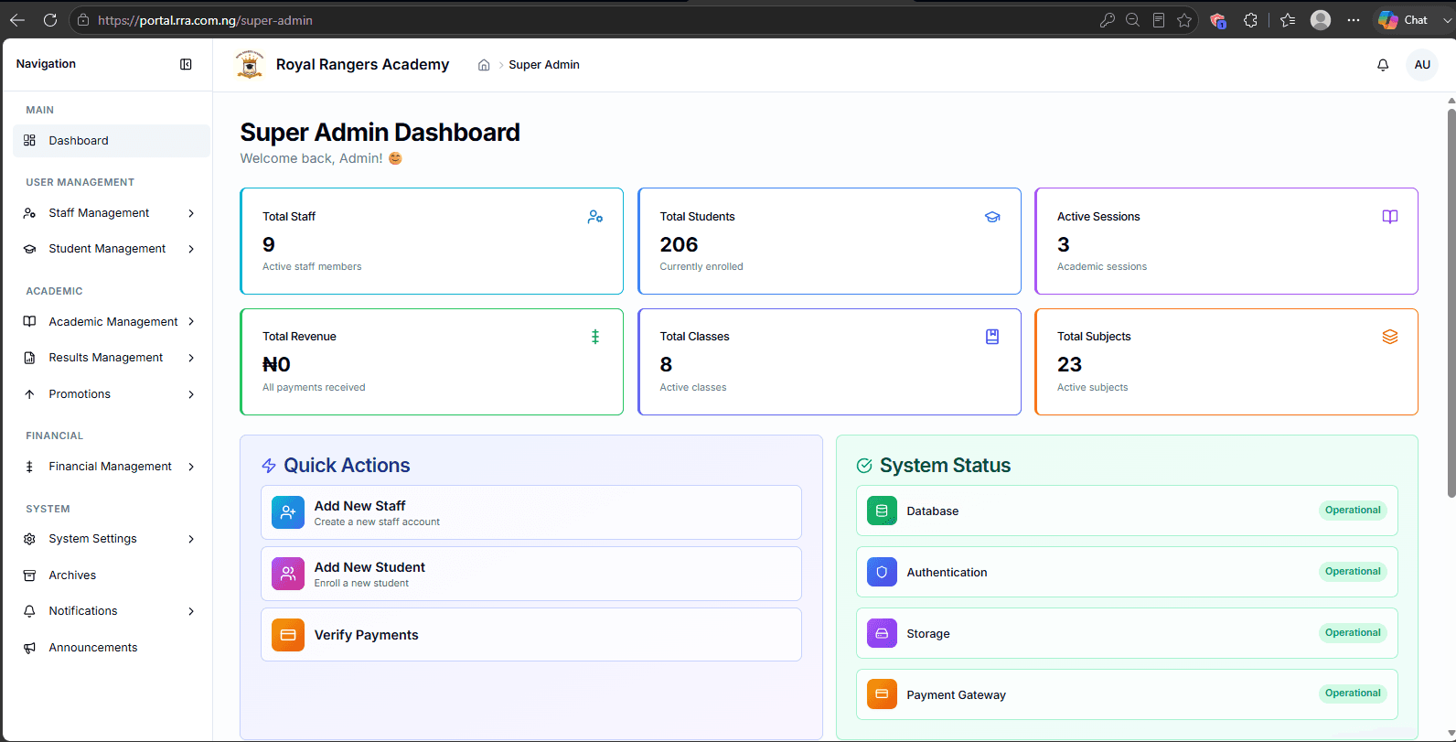
Task: Click the browser address bar URL
Action: pyautogui.click(x=205, y=20)
